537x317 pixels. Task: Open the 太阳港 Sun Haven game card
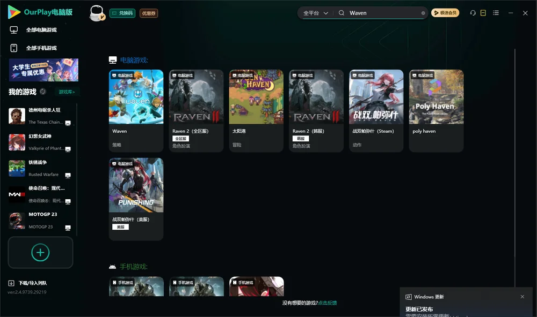[x=256, y=111]
